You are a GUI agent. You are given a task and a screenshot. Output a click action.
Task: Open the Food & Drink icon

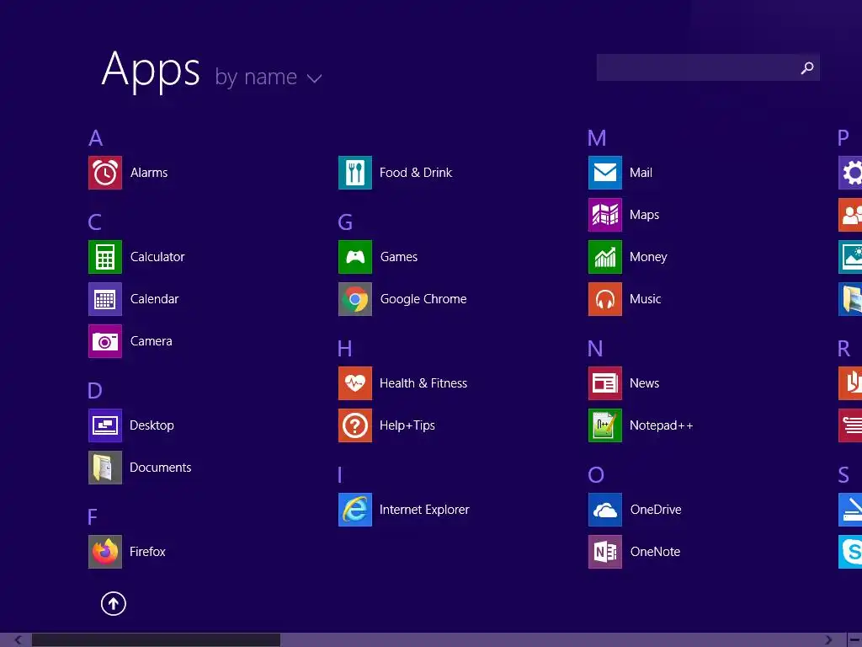pos(355,173)
